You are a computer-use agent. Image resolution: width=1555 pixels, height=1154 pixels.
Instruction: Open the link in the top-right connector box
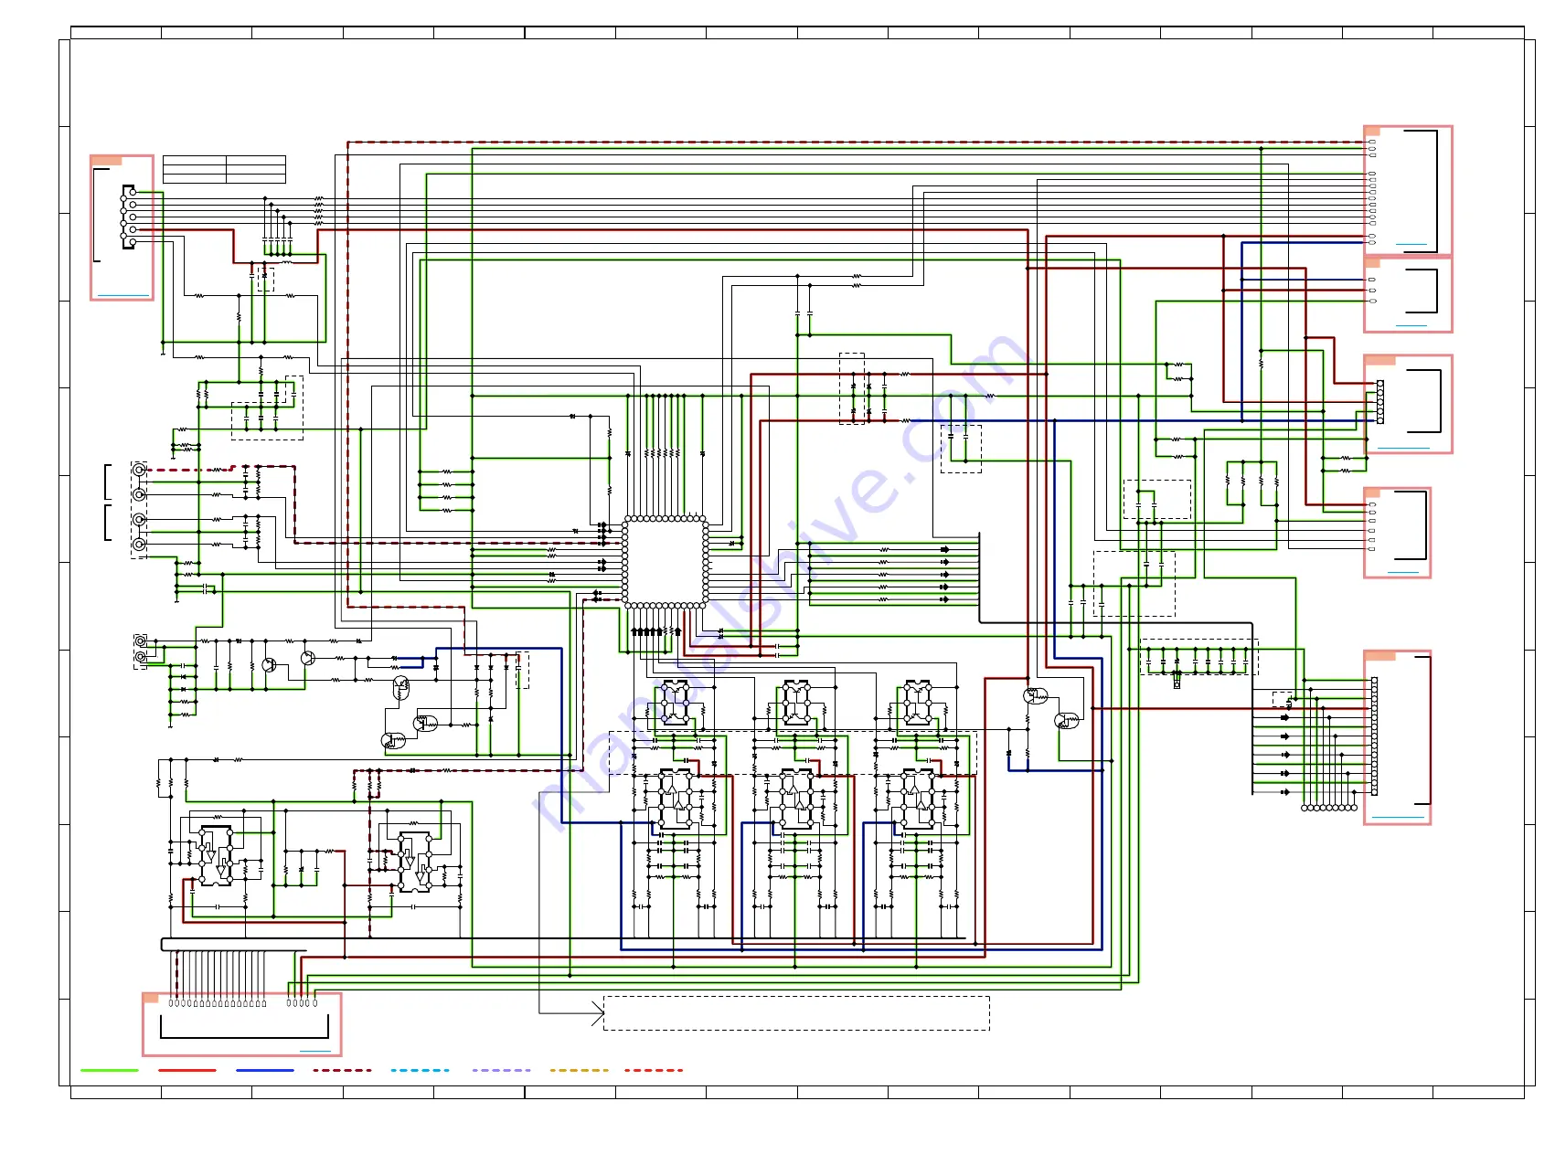coord(1411,245)
